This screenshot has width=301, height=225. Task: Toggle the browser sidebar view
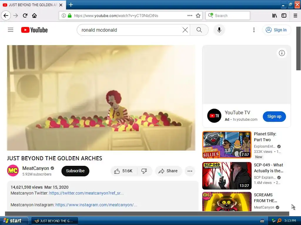point(284,16)
